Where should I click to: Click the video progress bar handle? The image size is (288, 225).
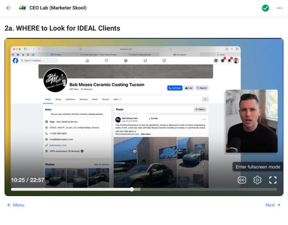coord(132,189)
